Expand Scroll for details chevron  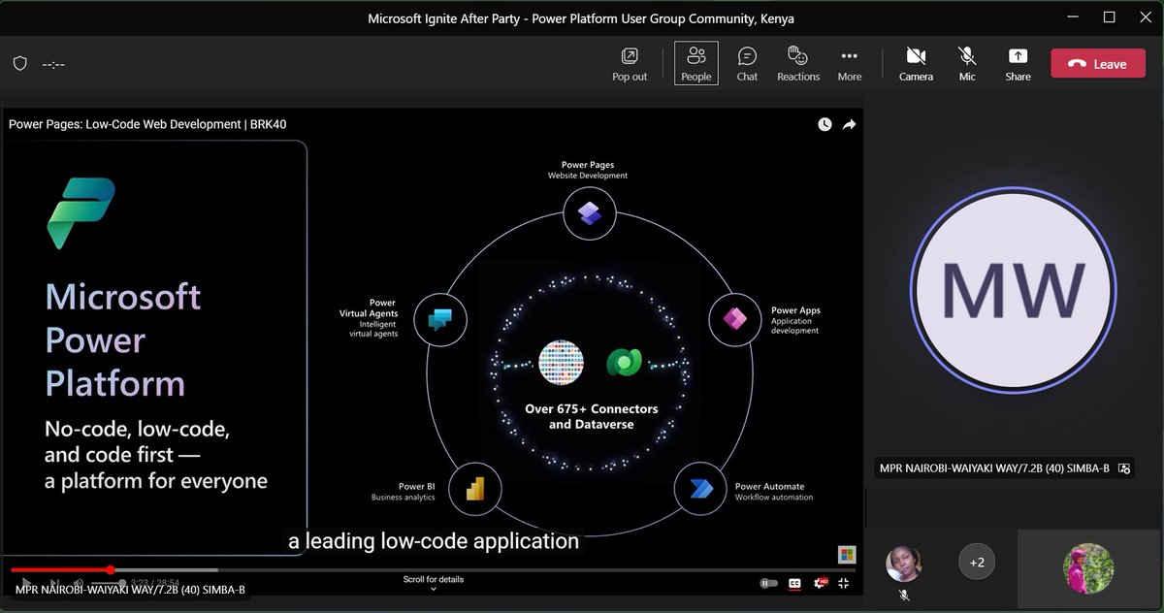point(433,588)
